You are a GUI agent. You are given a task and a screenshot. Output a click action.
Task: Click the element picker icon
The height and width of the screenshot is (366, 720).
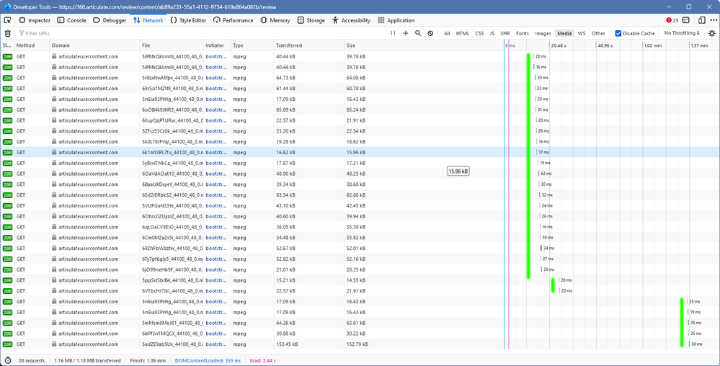point(7,21)
